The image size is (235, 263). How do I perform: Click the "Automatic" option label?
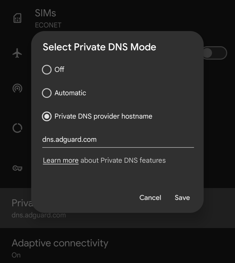click(x=70, y=93)
